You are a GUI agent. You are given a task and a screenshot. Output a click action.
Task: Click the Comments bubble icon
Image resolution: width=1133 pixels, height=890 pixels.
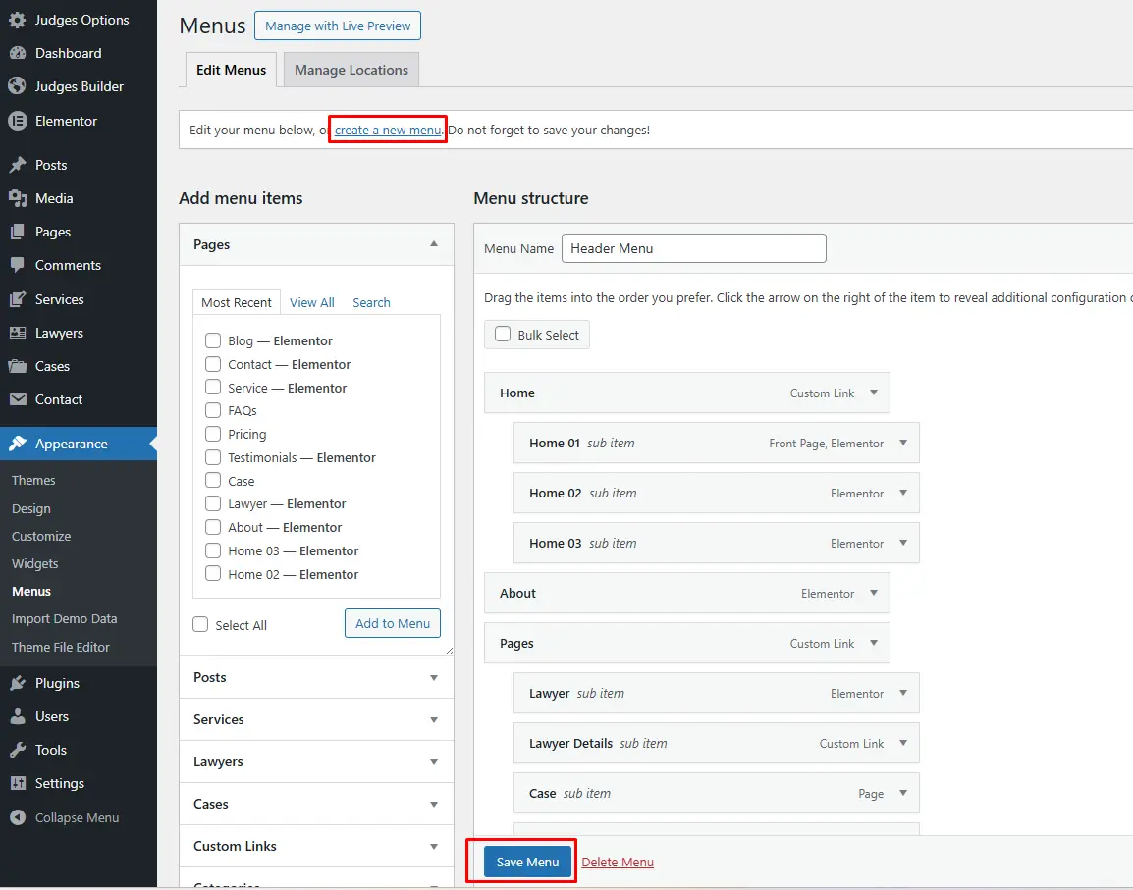tap(18, 265)
